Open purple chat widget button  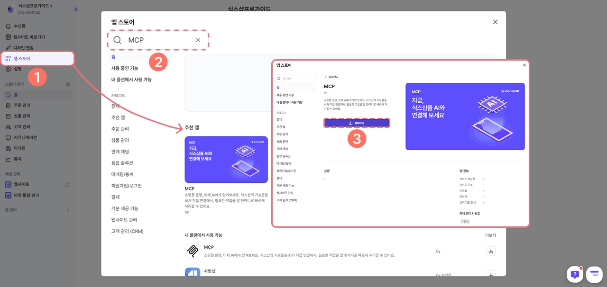click(595, 274)
